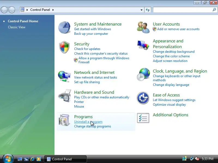Open the Windows Start orb
The image size is (218, 163).
coord(8,159)
